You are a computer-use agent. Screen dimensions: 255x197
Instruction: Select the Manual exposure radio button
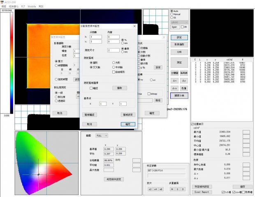pos(172,14)
